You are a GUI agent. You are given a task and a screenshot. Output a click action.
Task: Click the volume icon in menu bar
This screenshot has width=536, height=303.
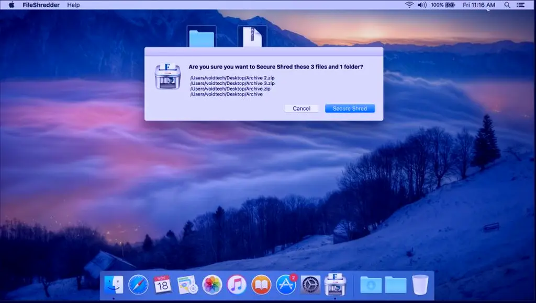[422, 5]
